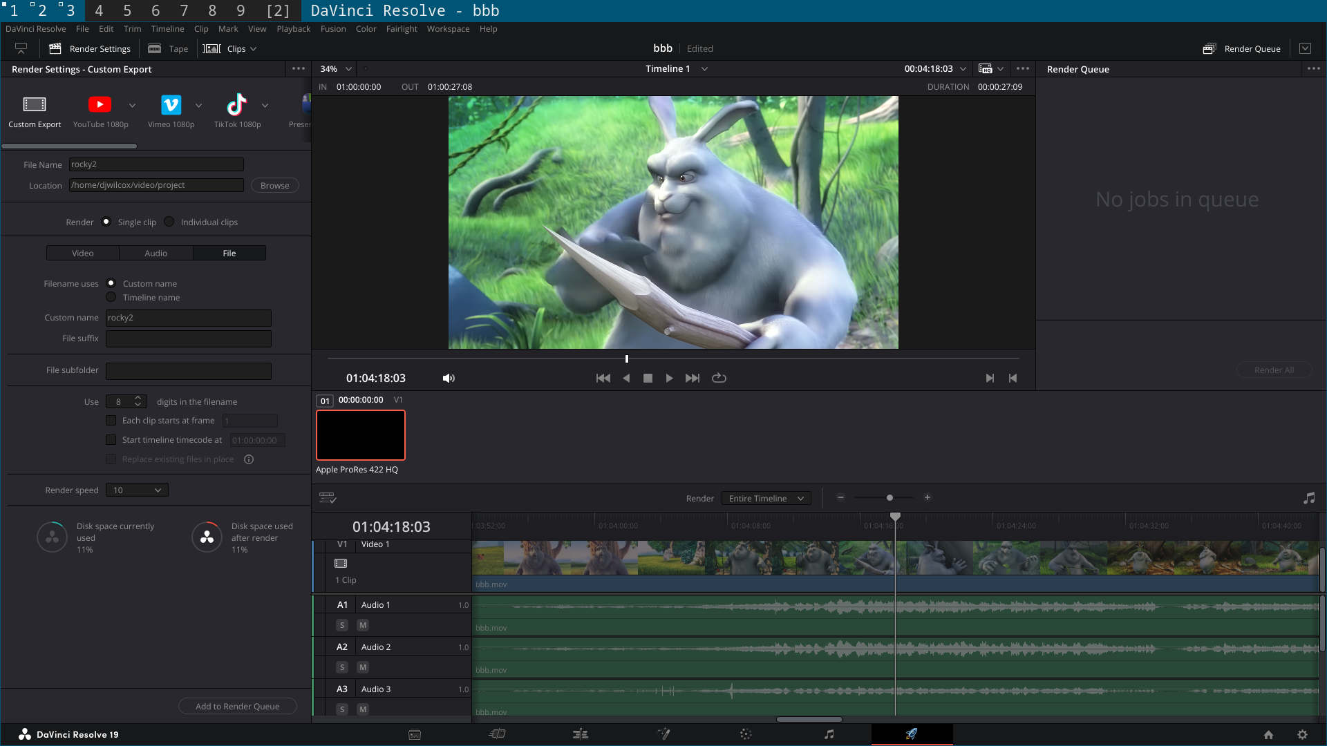Click the viewer scrubber bar playhead
Screen dimensions: 1327x746
[627, 359]
